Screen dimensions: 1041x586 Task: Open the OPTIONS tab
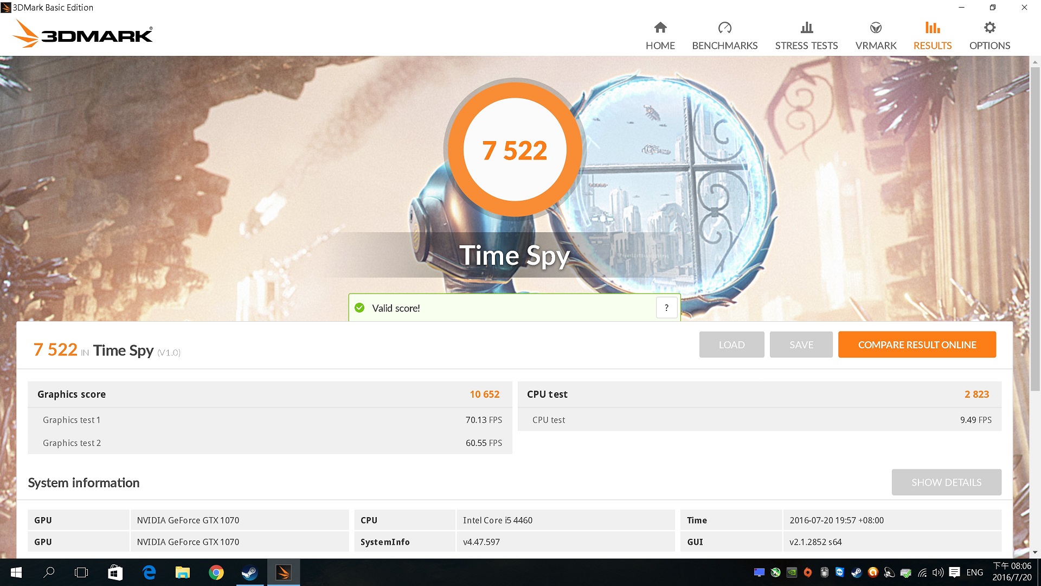[989, 36]
